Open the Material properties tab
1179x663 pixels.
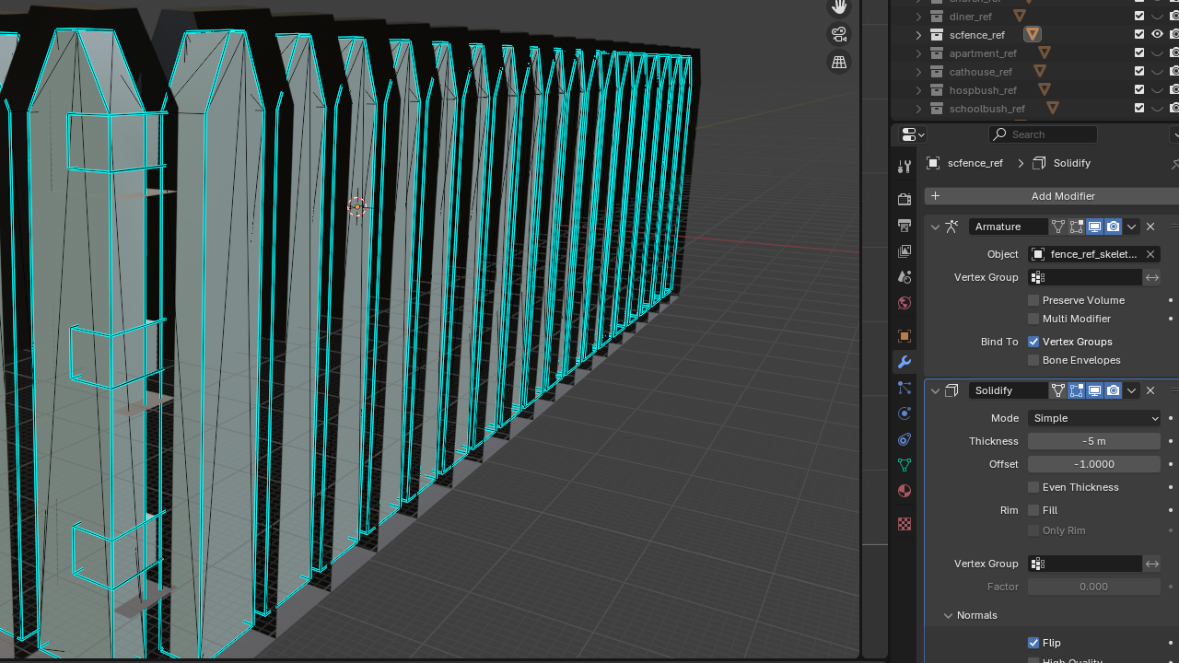click(905, 491)
